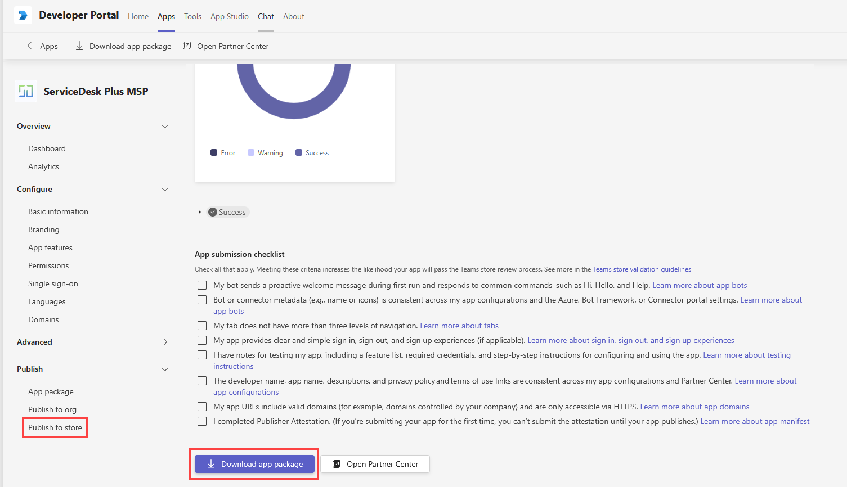Click the download arrow inside the purple button
Screen dimensions: 847x487
pyautogui.click(x=211, y=463)
